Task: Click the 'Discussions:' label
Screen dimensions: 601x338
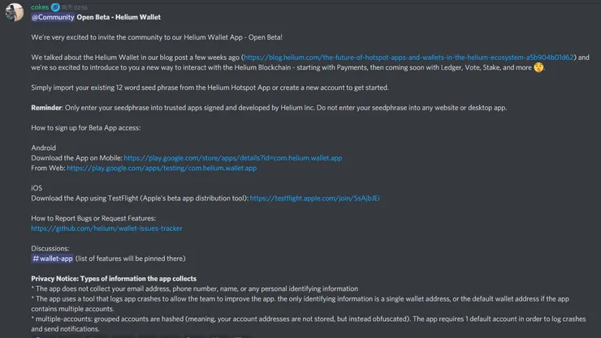Action: pos(50,248)
